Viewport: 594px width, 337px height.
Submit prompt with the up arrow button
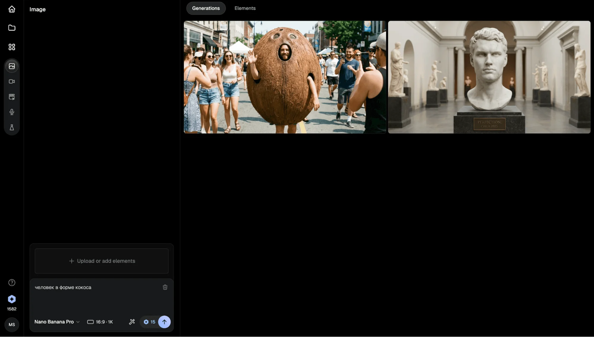[164, 322]
